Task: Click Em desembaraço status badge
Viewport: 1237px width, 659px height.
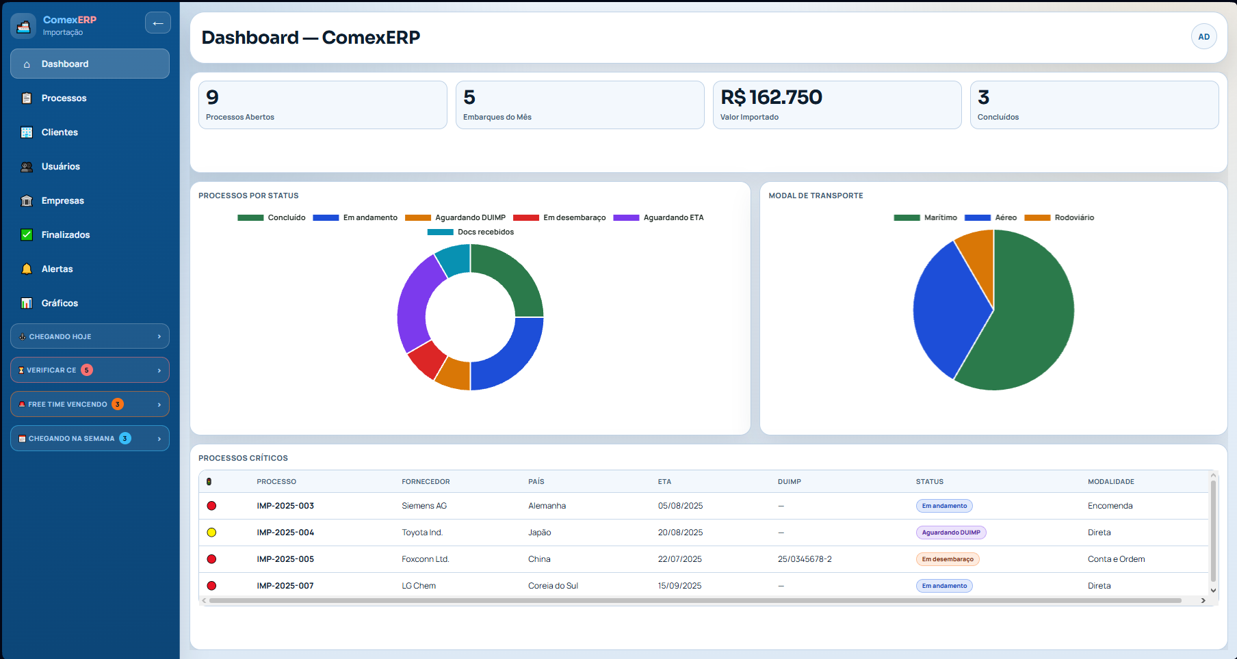Action: click(x=948, y=559)
